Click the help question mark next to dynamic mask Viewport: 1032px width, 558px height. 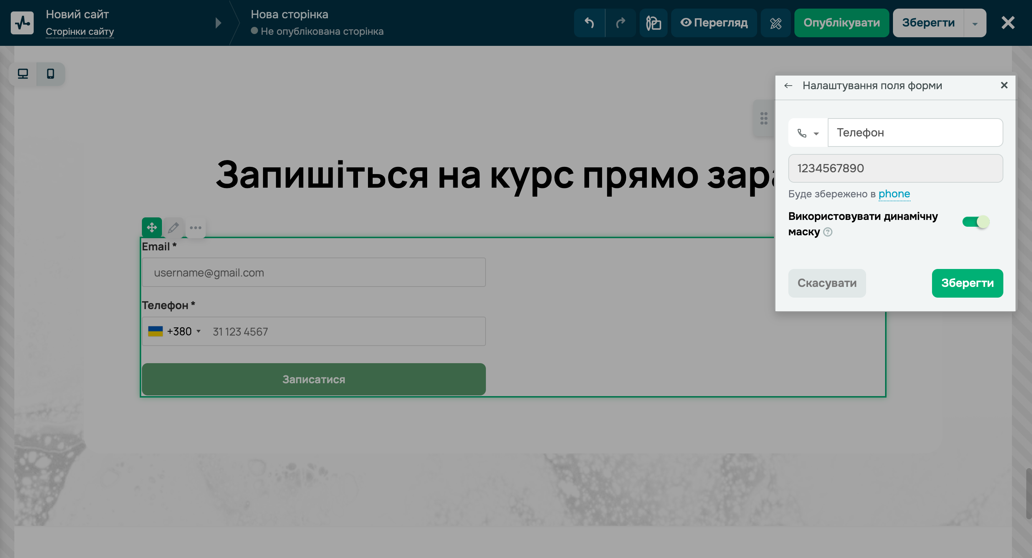click(x=828, y=232)
